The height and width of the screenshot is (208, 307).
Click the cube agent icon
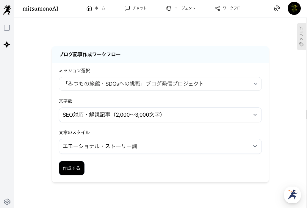[169, 8]
